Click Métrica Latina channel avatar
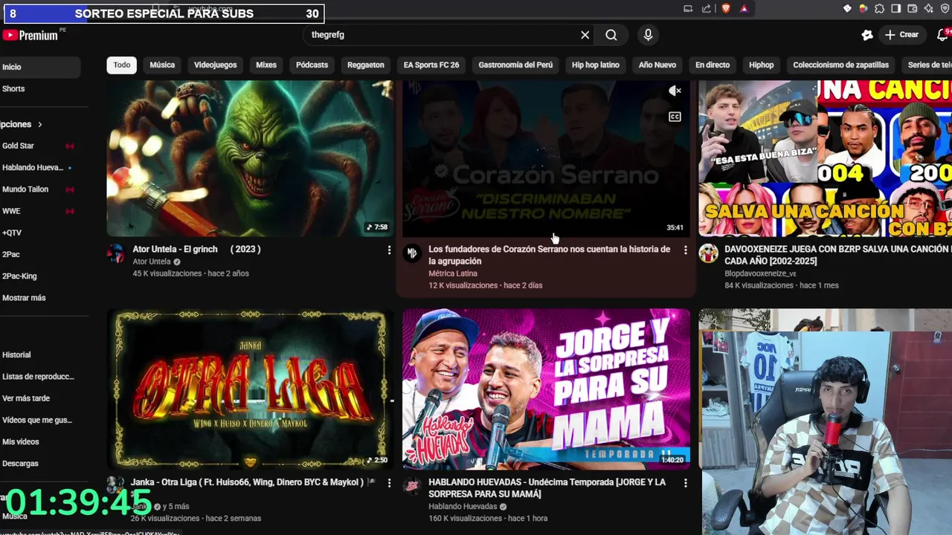The height and width of the screenshot is (535, 952). (x=411, y=253)
